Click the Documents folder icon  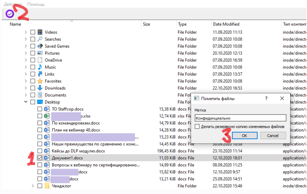coord(40,95)
